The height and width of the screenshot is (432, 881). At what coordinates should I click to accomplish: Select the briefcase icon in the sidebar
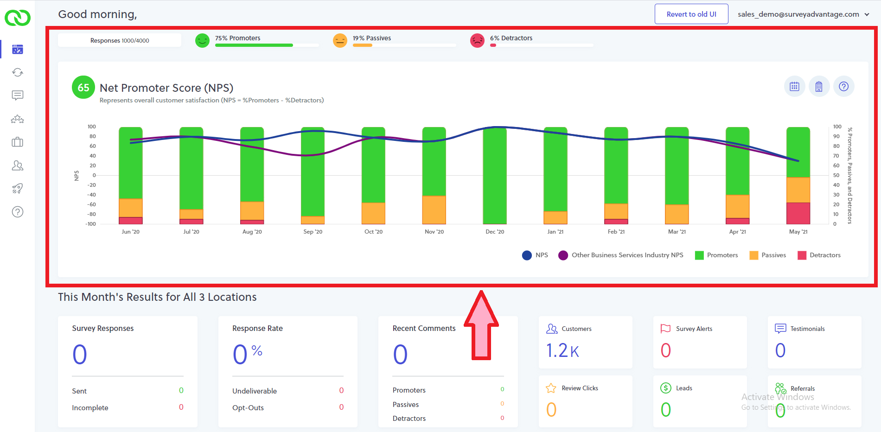point(18,142)
